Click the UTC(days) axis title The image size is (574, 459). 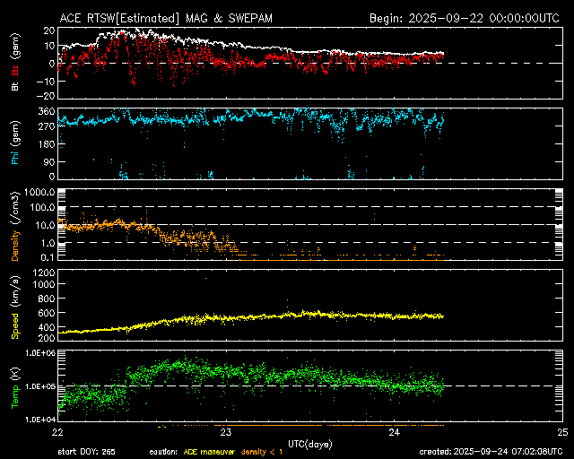[310, 442]
